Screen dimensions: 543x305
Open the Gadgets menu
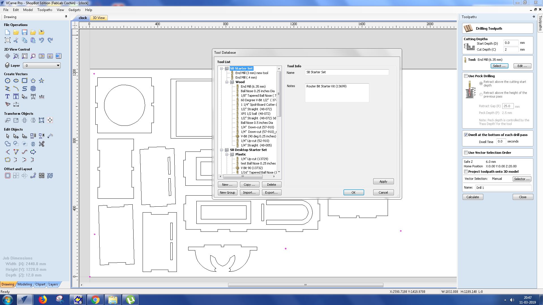click(x=74, y=10)
